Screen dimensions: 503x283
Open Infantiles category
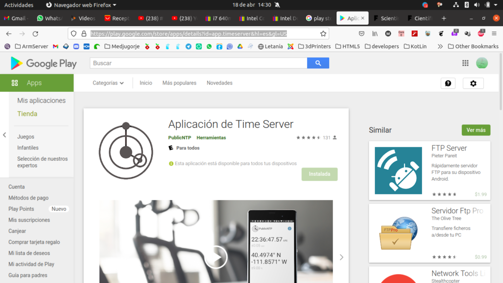(x=28, y=148)
